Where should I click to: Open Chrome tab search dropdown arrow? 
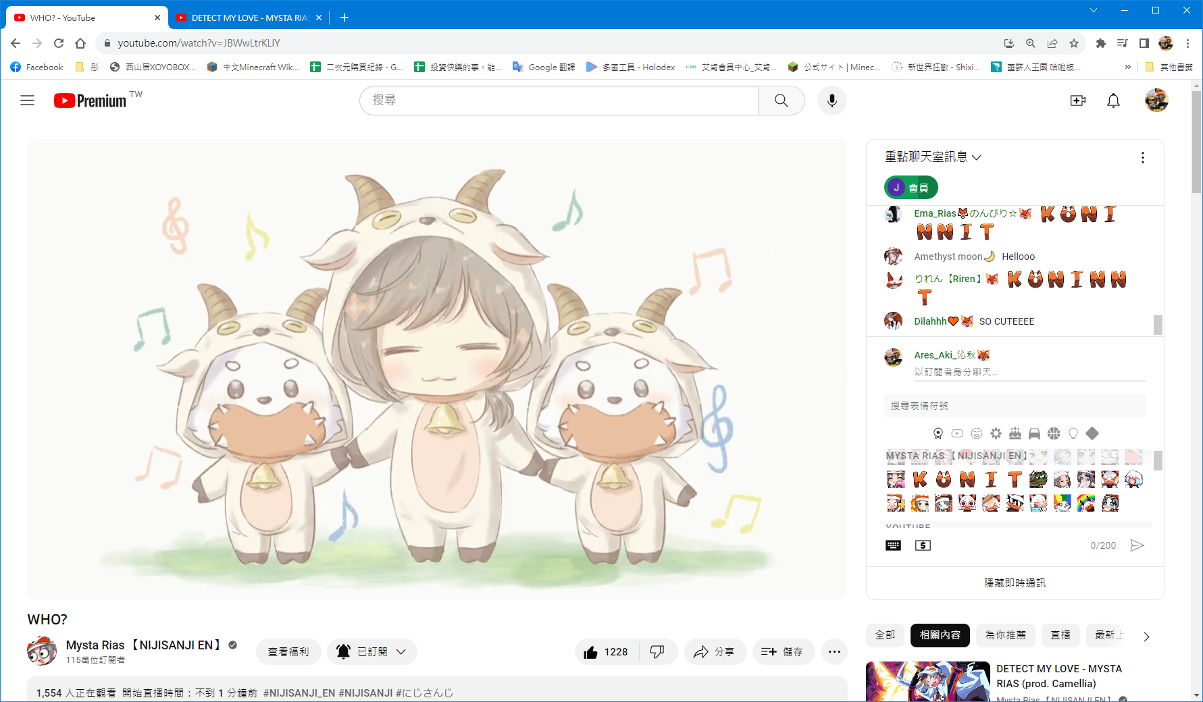[1094, 10]
